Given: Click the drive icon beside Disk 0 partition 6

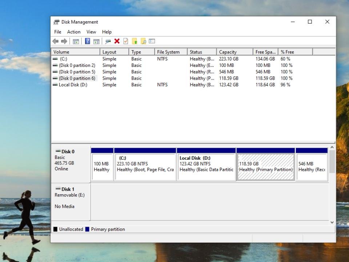Looking at the screenshot, I should coord(55,79).
